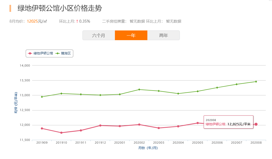
Task: Select the red data point for 201910
Action: pyautogui.click(x=61, y=133)
